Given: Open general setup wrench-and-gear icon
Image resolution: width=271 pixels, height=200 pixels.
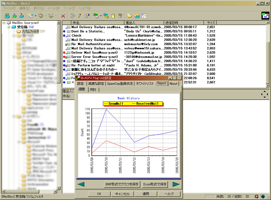Looking at the screenshot, I should click(106, 16).
